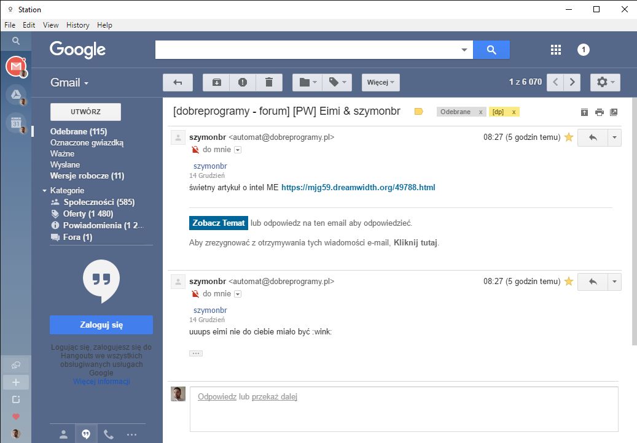
Task: Show details of second message recipients
Action: click(238, 294)
